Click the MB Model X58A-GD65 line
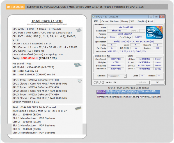 click(x=33, y=67)
